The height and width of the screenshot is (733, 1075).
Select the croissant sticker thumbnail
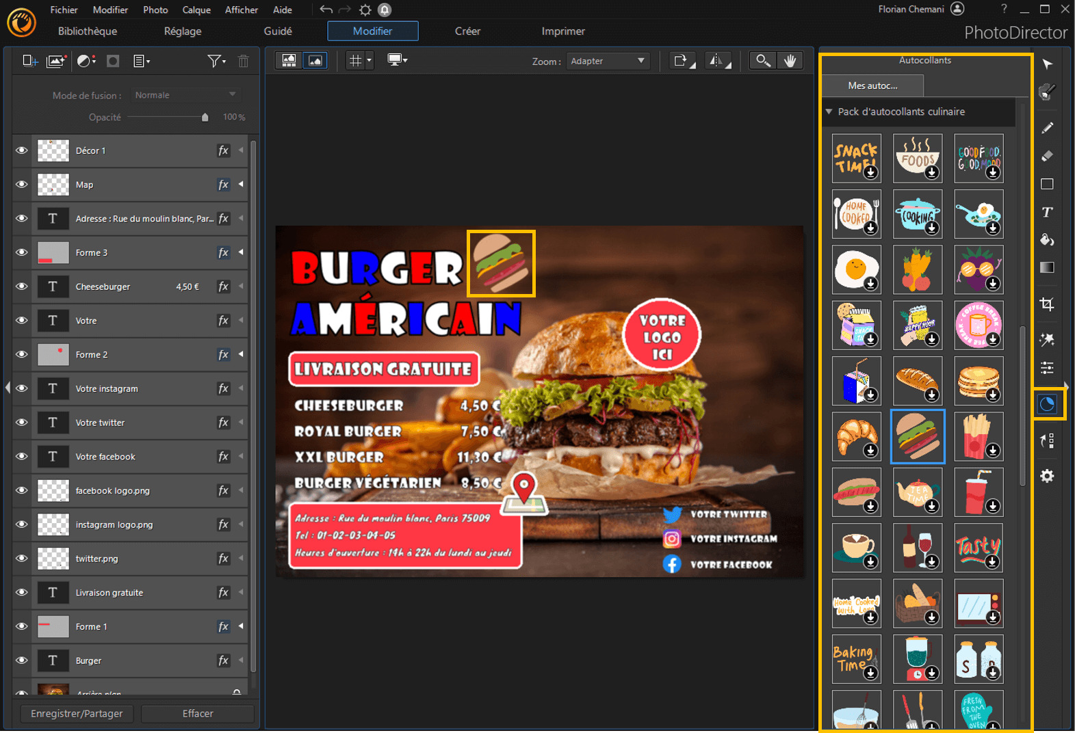(857, 437)
